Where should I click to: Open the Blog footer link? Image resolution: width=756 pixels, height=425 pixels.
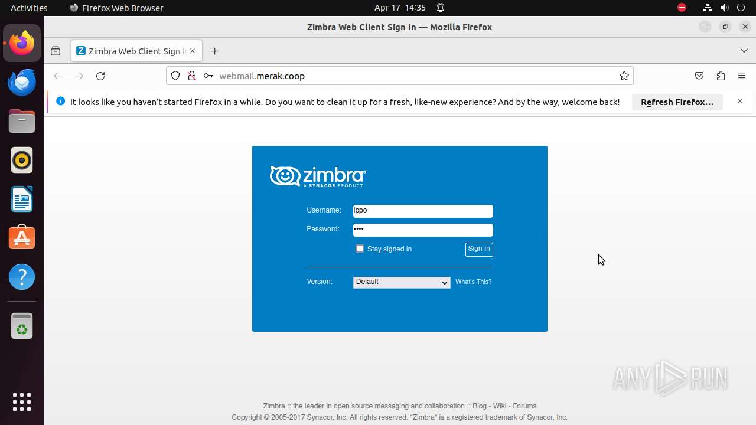tap(480, 406)
